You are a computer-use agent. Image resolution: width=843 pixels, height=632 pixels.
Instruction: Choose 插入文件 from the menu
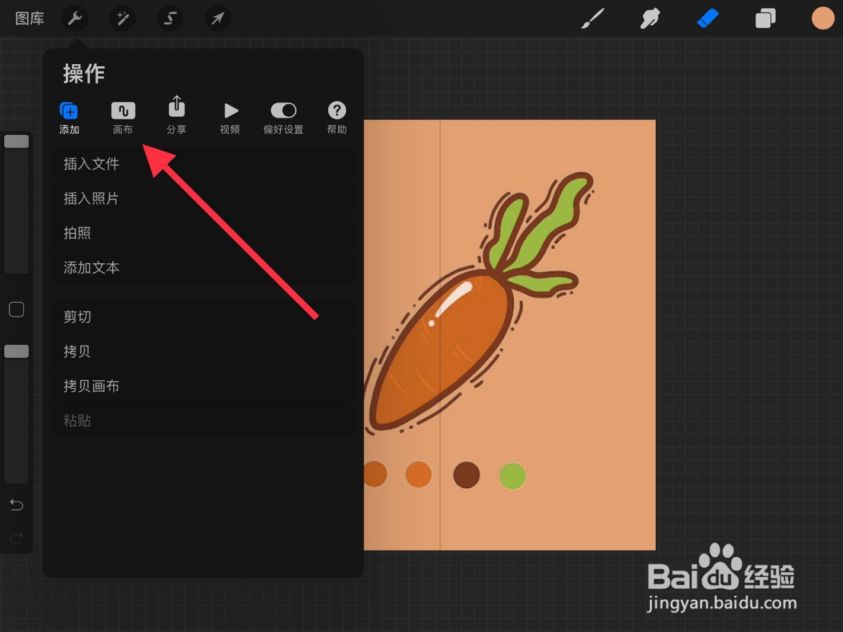203,164
